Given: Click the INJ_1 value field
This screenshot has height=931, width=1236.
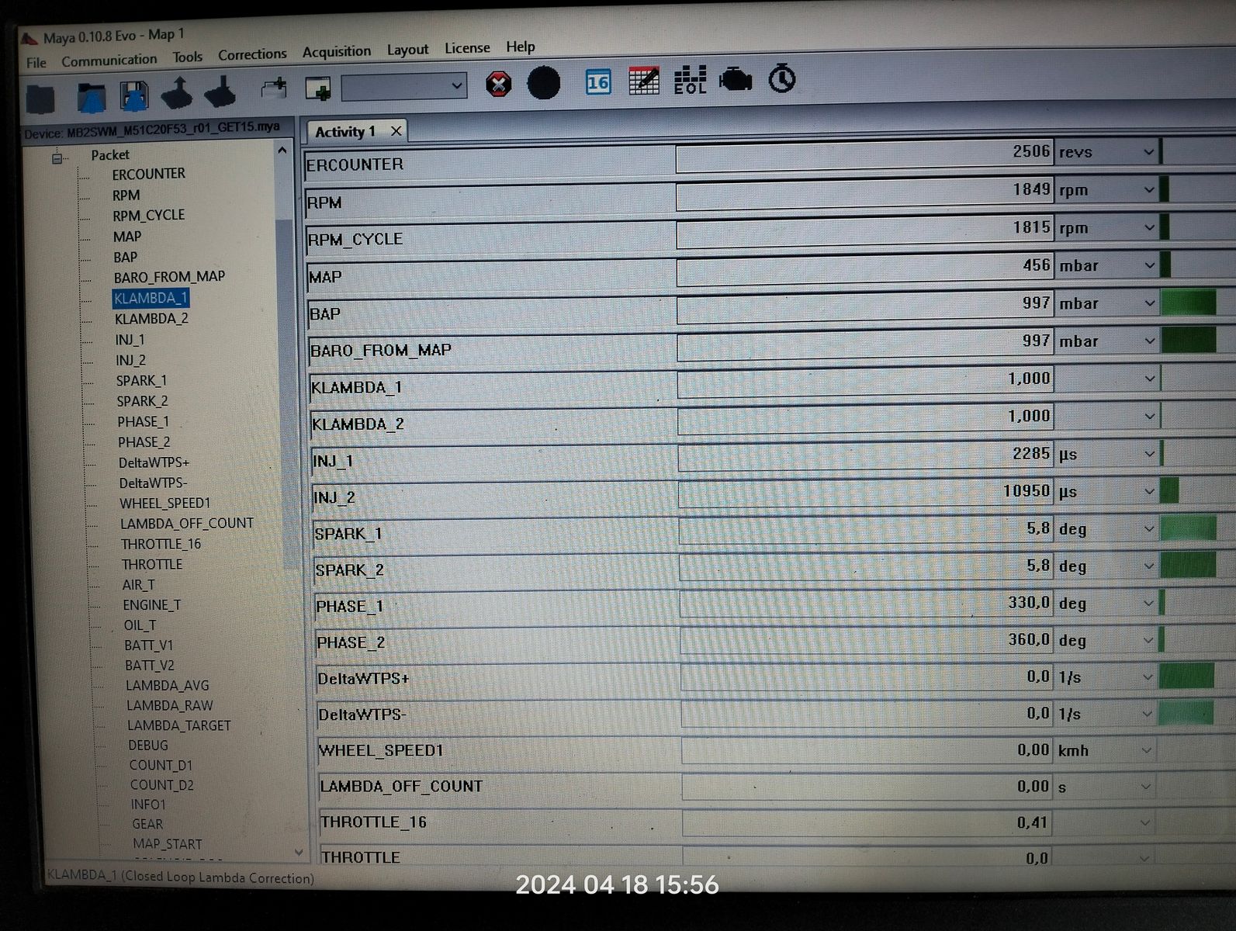Looking at the screenshot, I should click(864, 454).
